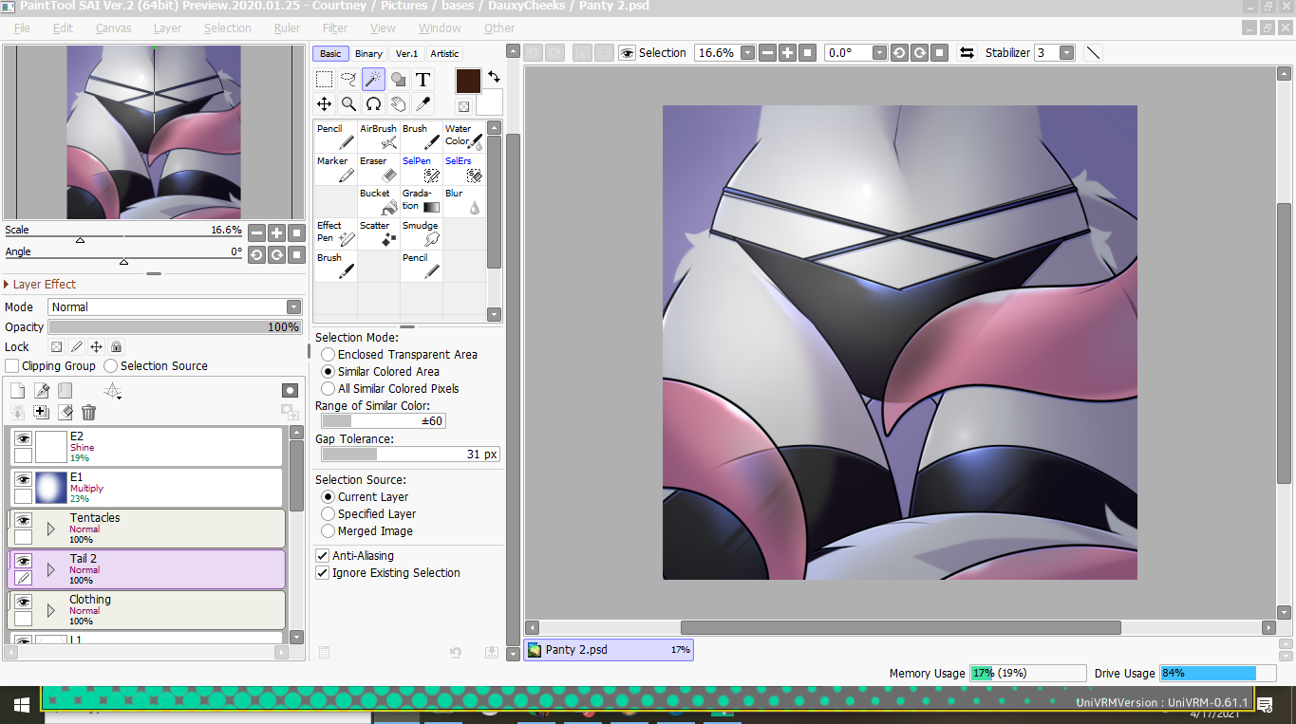This screenshot has height=724, width=1296.
Task: Open the 16.6% zoom dropdown in toolbar
Action: point(748,53)
